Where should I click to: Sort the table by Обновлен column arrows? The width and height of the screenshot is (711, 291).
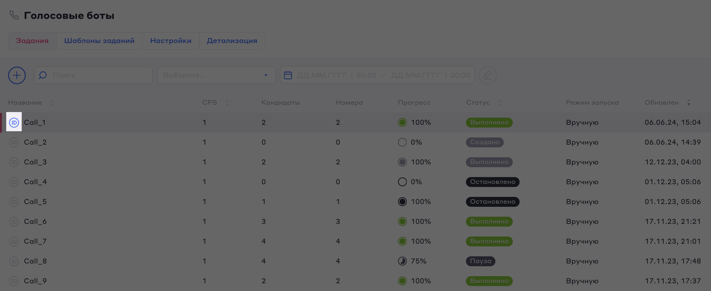689,103
